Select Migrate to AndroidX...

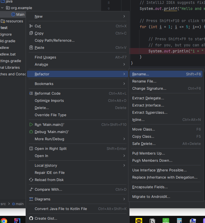(166, 197)
